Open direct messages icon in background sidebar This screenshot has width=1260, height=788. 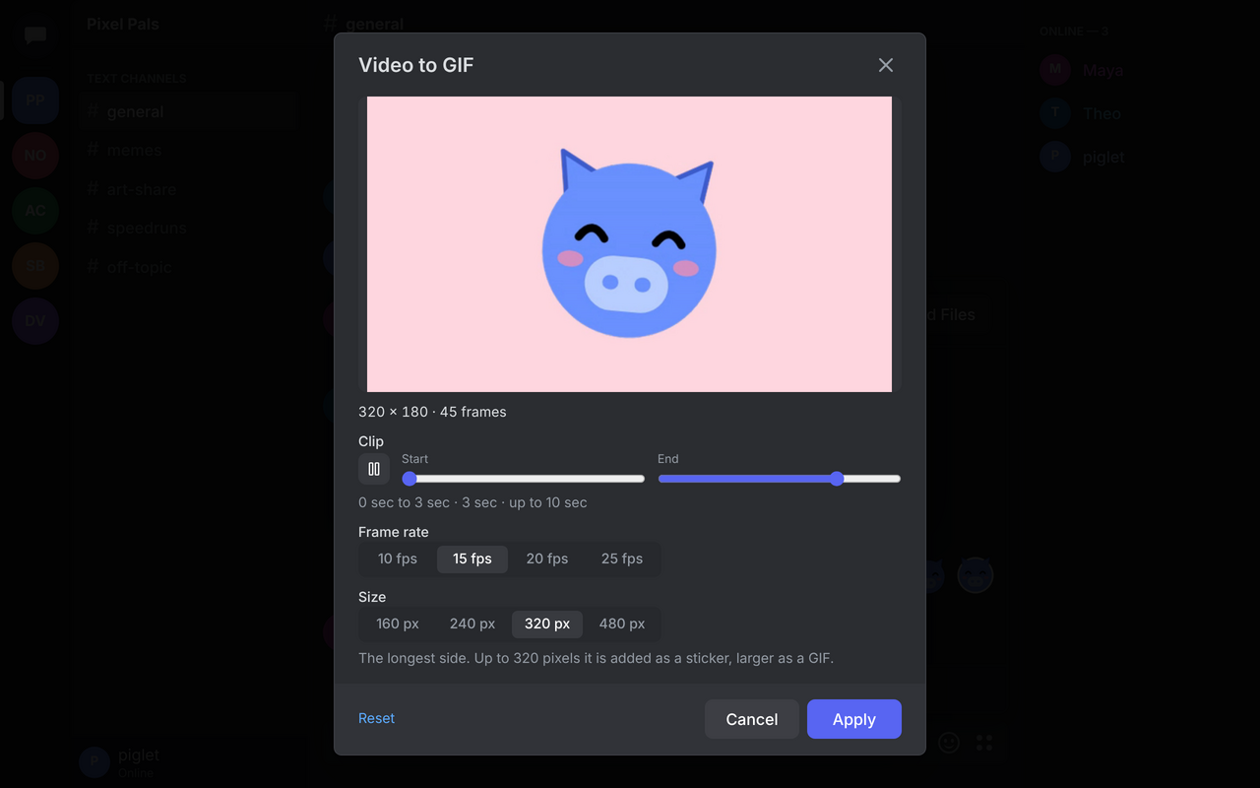[35, 35]
